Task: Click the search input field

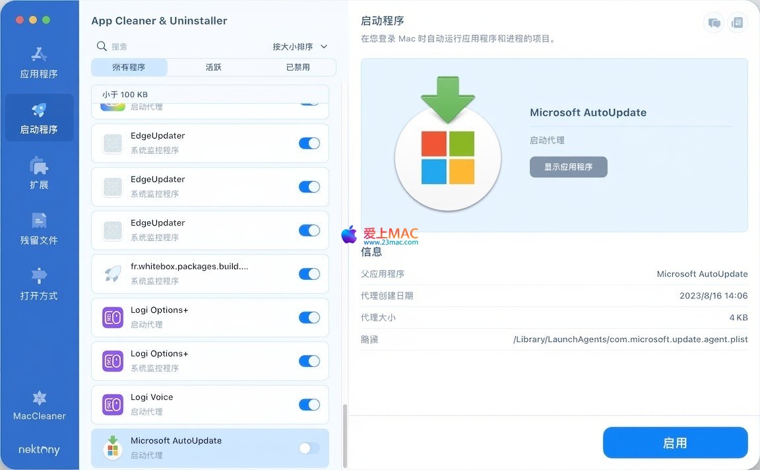Action: (x=178, y=47)
